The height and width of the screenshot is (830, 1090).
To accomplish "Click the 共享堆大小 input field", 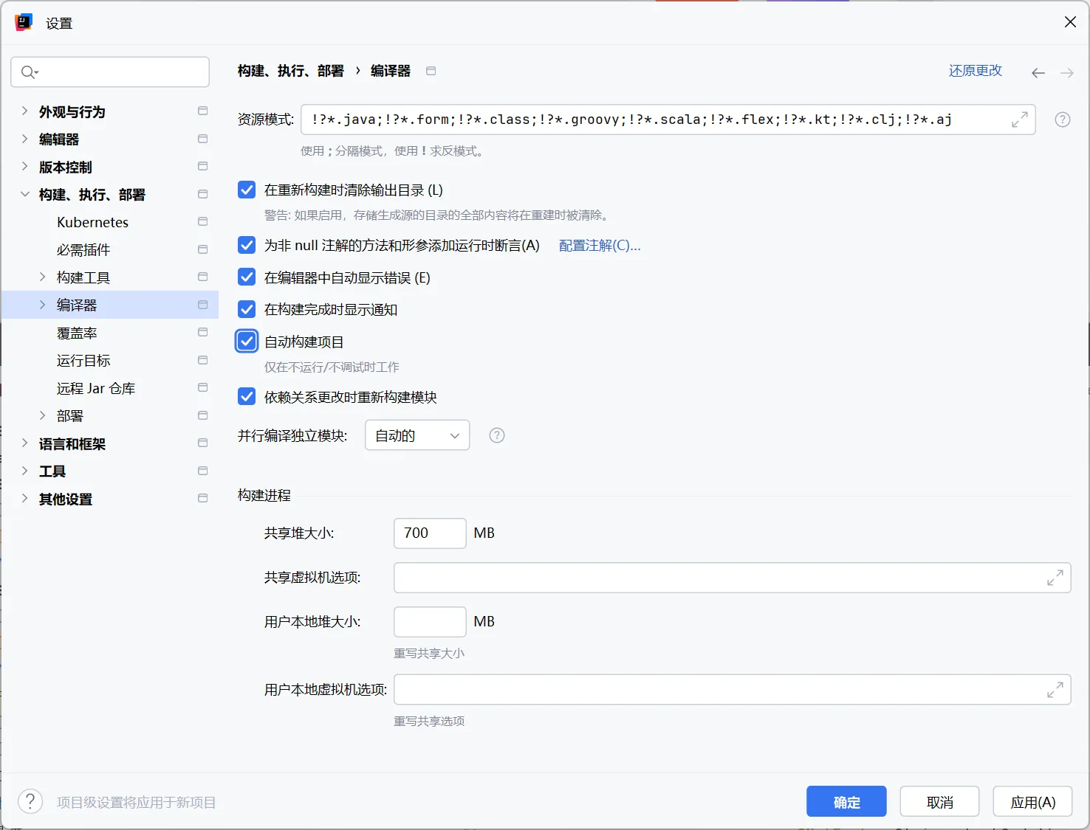I will coord(430,533).
